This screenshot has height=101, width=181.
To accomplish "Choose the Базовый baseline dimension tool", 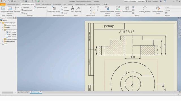I will coord(25,7).
